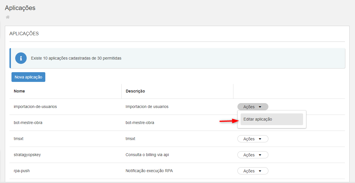
Task: Click the rpa-push application name
Action: tap(22, 171)
